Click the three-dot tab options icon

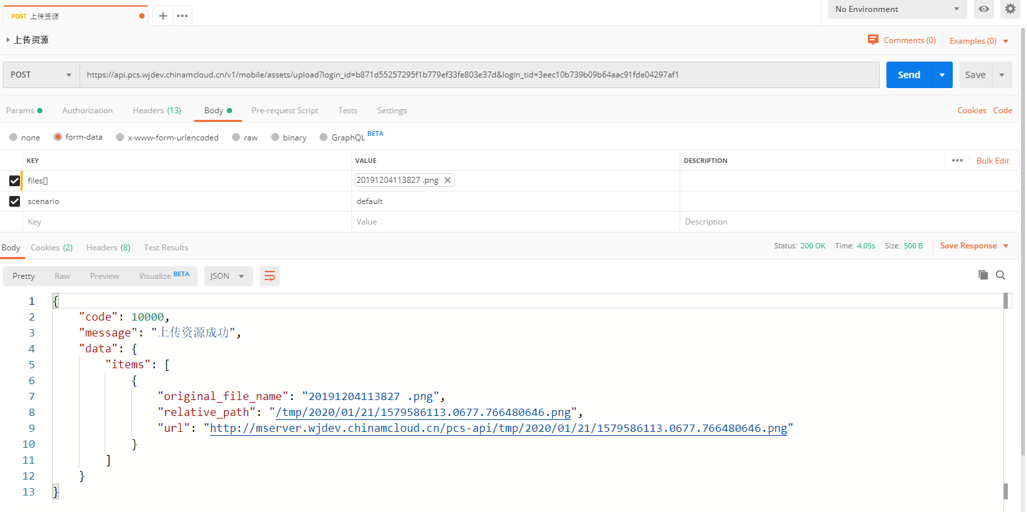[182, 16]
